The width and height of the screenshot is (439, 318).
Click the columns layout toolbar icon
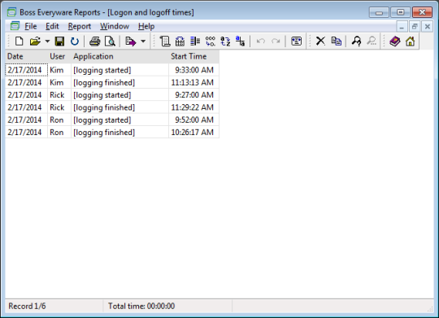click(x=195, y=41)
